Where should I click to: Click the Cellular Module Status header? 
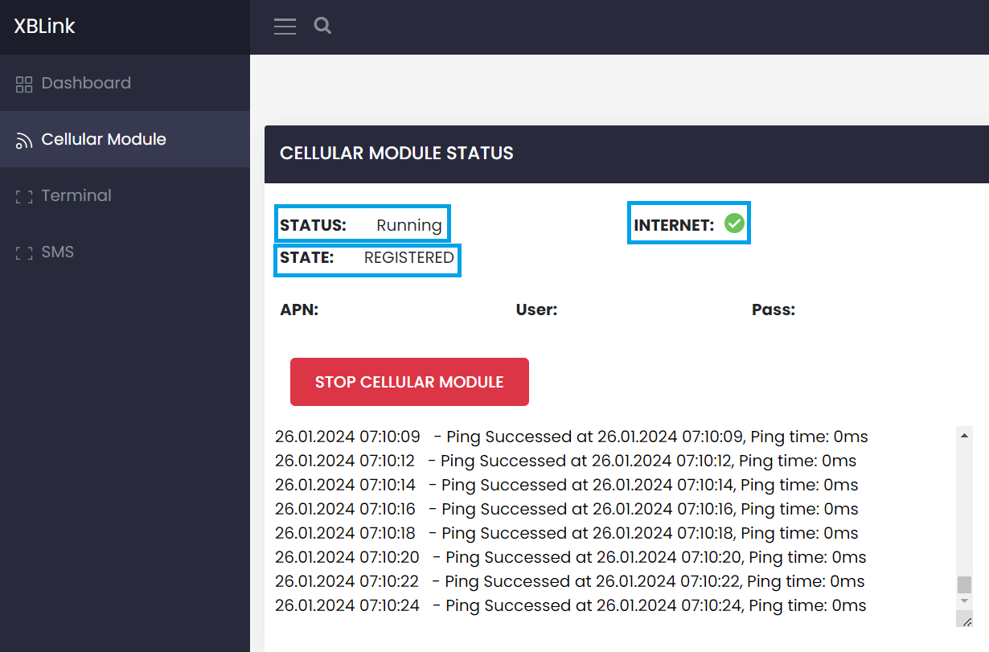[x=396, y=153]
